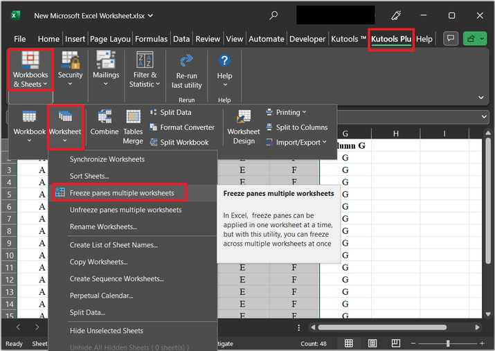Click the Split to Columns tool
This screenshot has height=351, width=495.
[x=297, y=127]
